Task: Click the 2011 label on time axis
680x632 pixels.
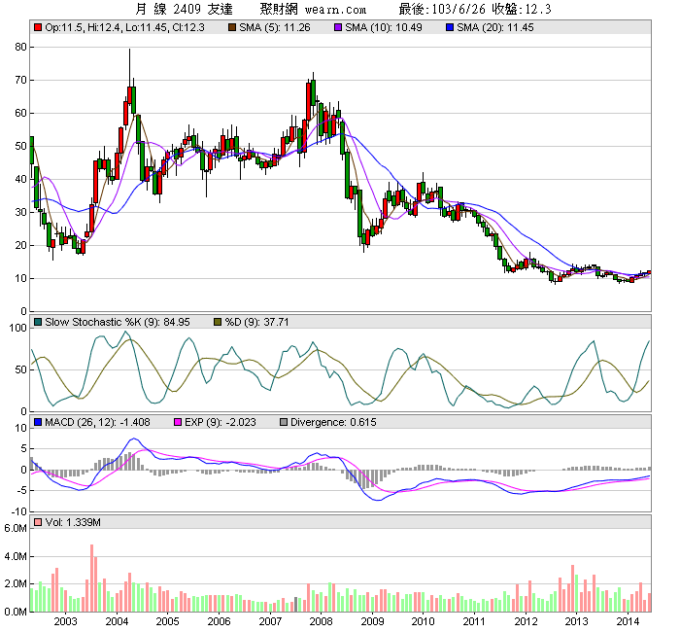Action: (474, 621)
